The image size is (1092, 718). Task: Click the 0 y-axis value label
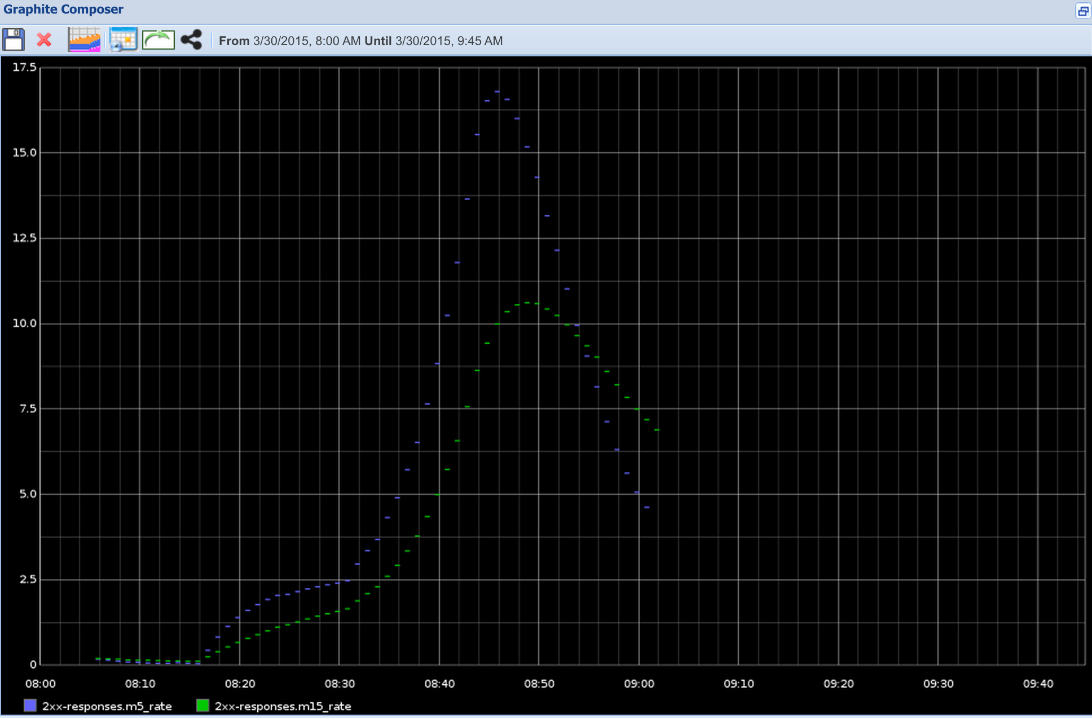[x=33, y=664]
